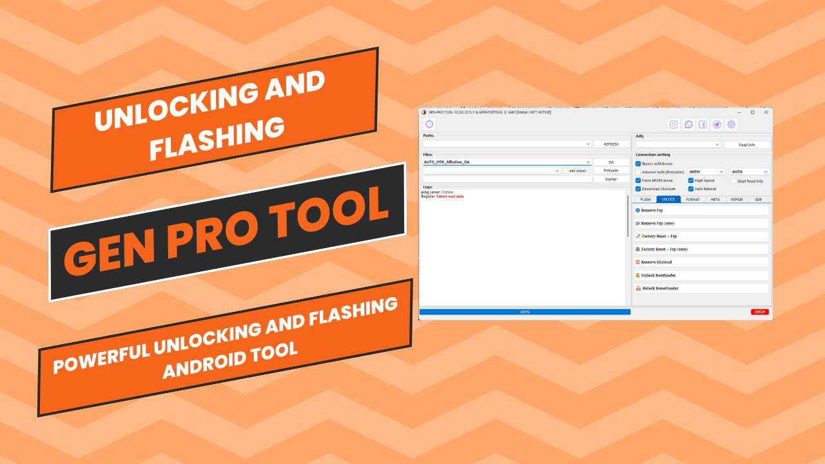
Task: Run Factory Reset + Frp (zero)
Action: pos(701,249)
